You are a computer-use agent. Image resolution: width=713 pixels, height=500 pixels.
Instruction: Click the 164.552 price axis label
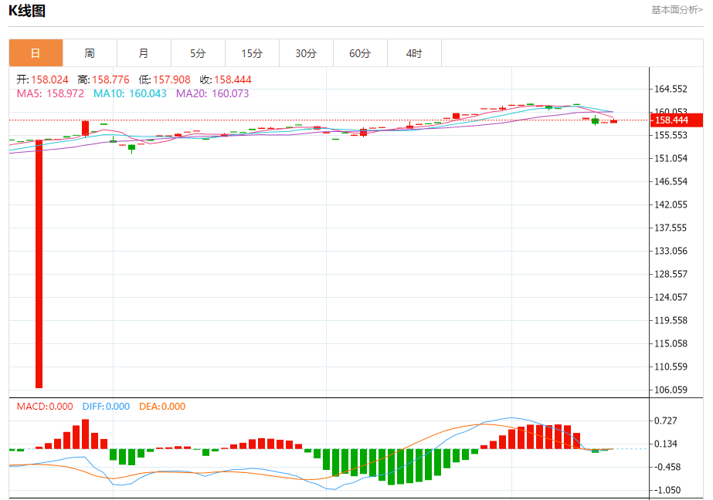pyautogui.click(x=671, y=89)
